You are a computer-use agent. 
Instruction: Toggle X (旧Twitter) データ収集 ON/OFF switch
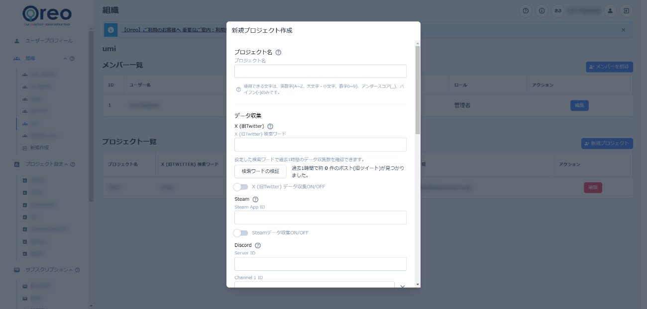point(241,187)
